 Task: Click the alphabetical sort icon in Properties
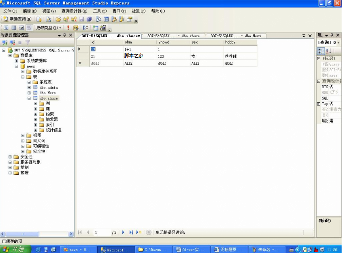[x=329, y=51]
